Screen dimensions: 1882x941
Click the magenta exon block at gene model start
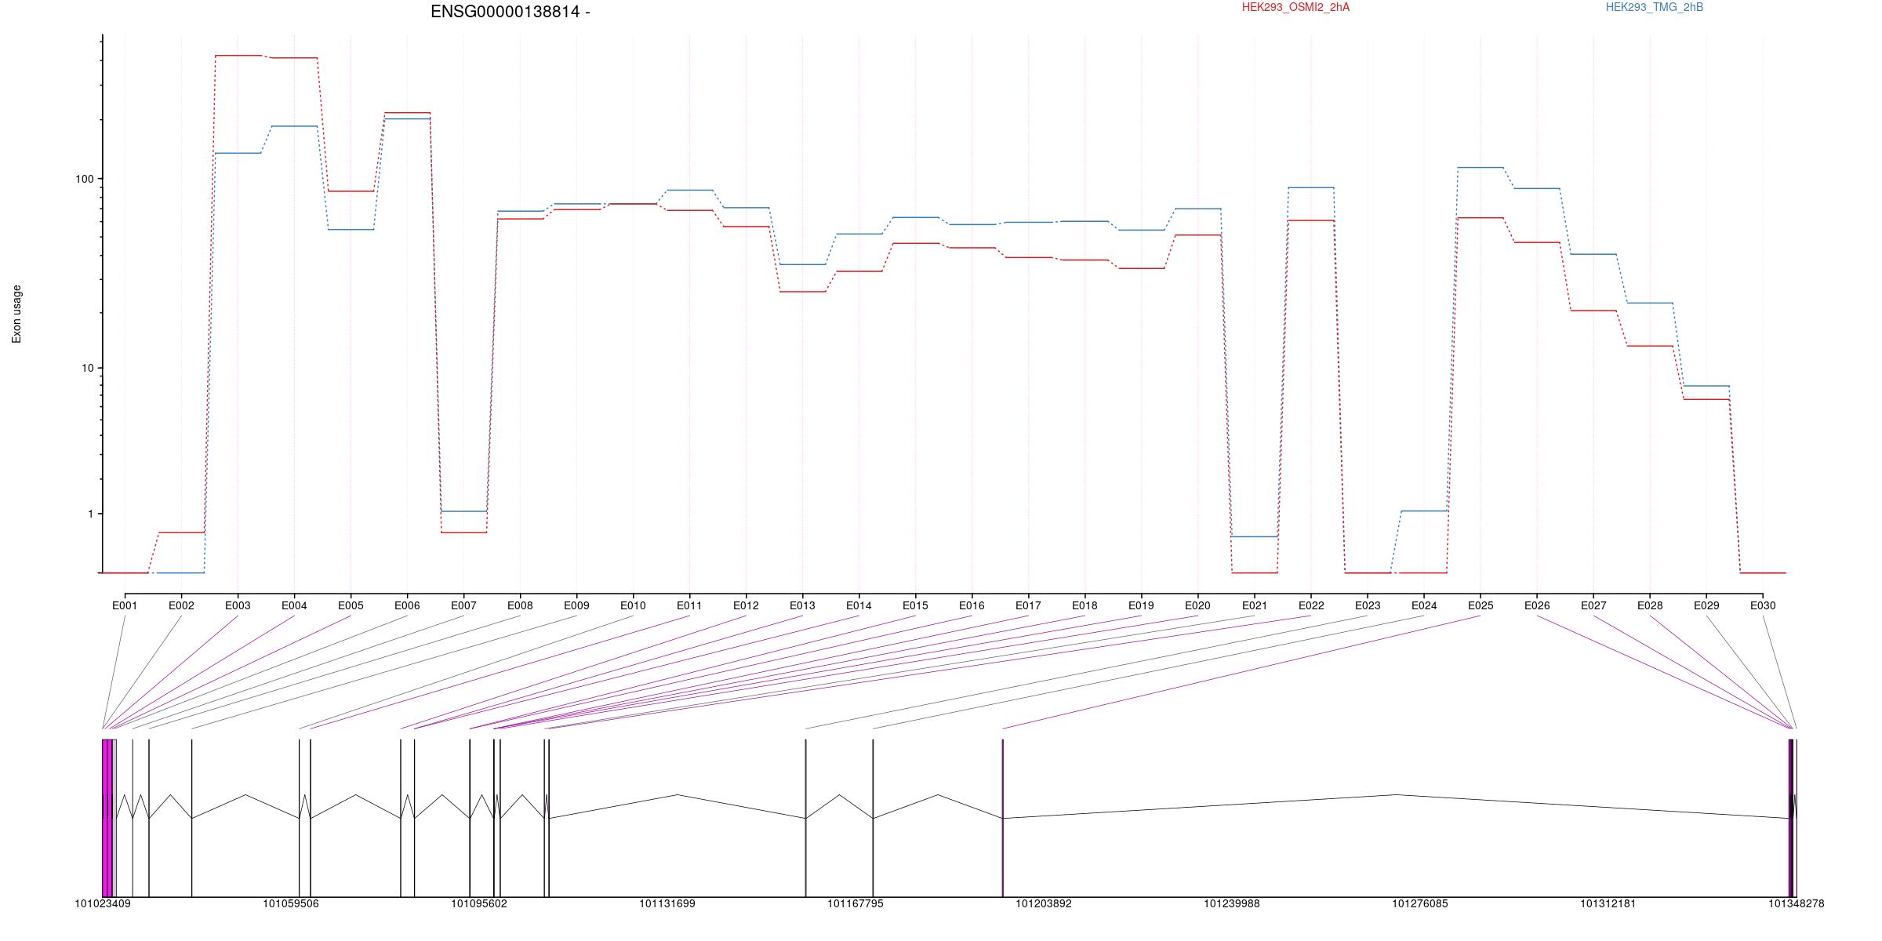(107, 818)
